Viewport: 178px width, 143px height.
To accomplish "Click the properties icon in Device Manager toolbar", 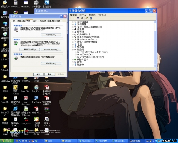I will 86,18.
